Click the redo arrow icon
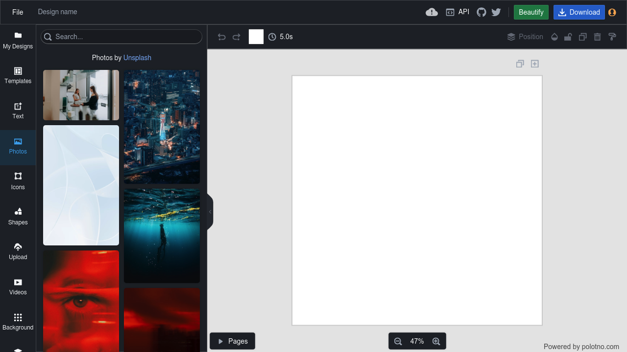627x352 pixels. coord(237,37)
